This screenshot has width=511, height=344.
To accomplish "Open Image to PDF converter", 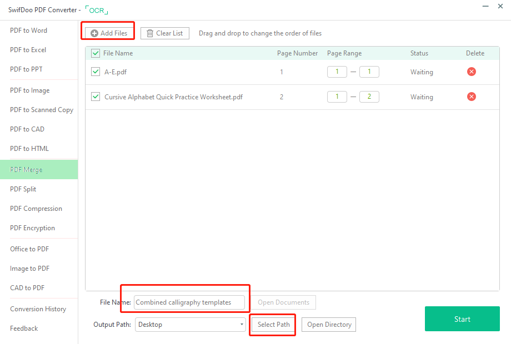I will pos(29,269).
